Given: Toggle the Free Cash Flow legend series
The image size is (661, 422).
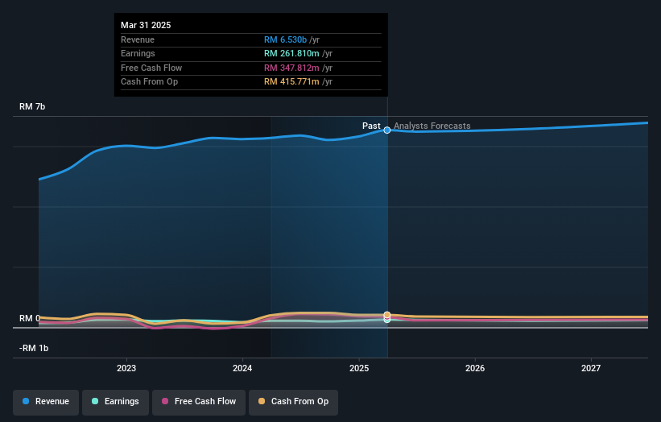Looking at the screenshot, I should (x=199, y=402).
